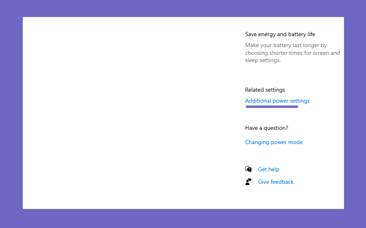Click the purple underline below Additional power settings
The image size is (366, 228).
pyautogui.click(x=272, y=107)
